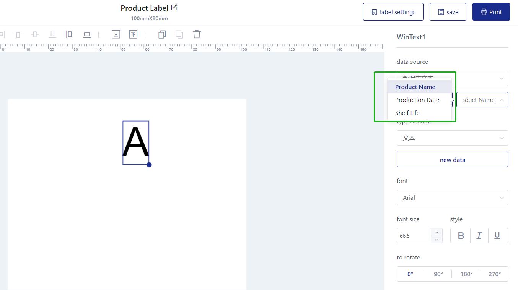Duplicate the selected text element
This screenshot has height=290, width=518.
(162, 34)
